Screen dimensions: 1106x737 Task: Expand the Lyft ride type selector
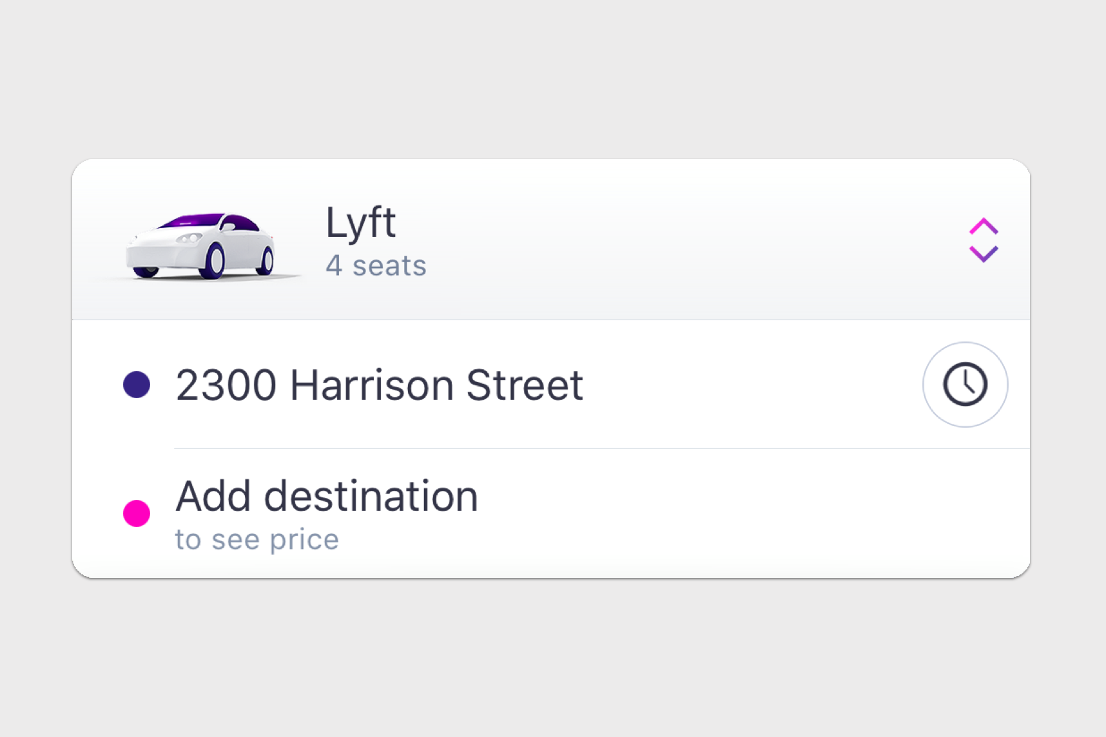984,240
